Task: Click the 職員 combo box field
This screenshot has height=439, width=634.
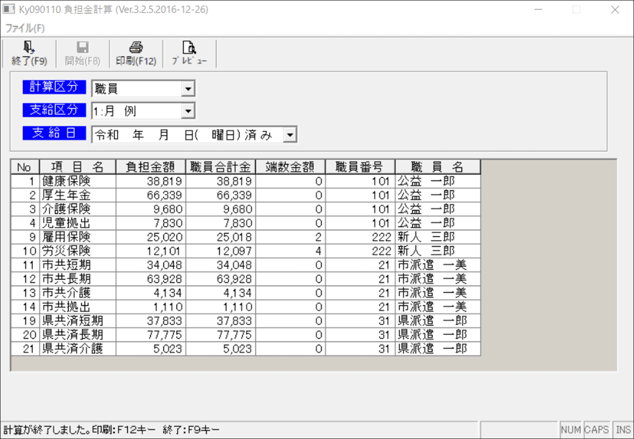Action: (137, 89)
